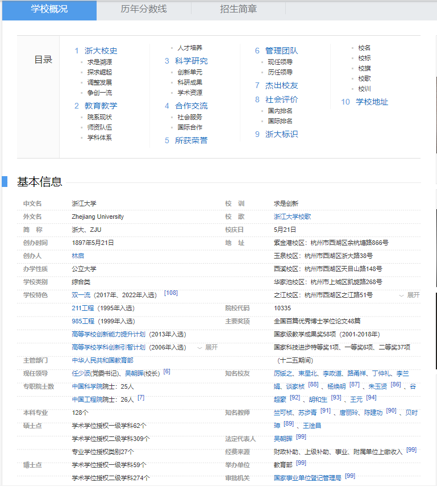The width and height of the screenshot is (437, 487).
Task: Go to 院系现状 subsection
Action: click(x=99, y=117)
